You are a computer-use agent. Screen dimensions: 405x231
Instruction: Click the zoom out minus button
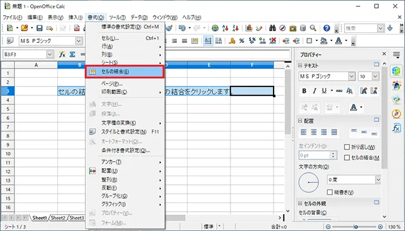click(328, 227)
